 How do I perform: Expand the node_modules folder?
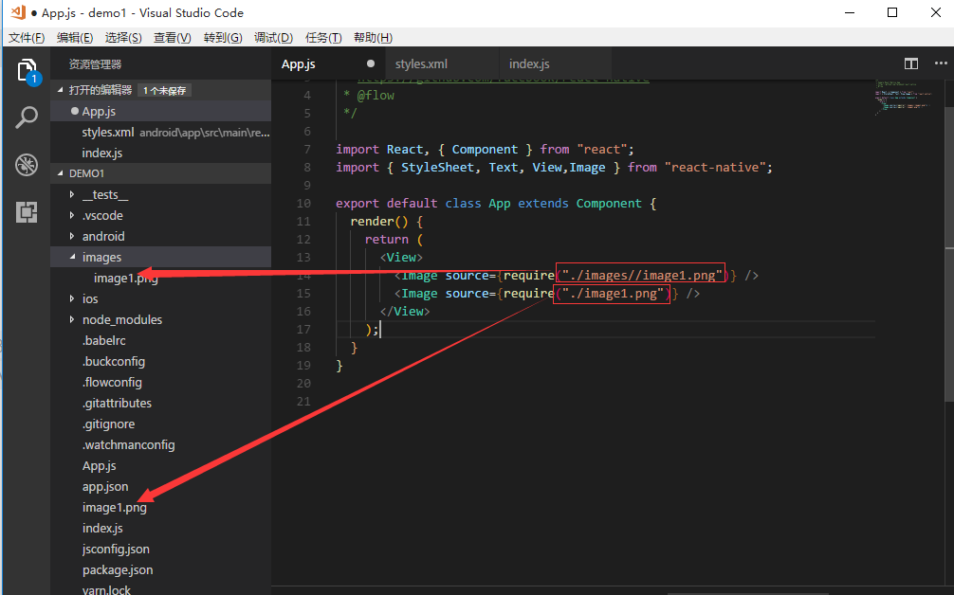point(72,319)
